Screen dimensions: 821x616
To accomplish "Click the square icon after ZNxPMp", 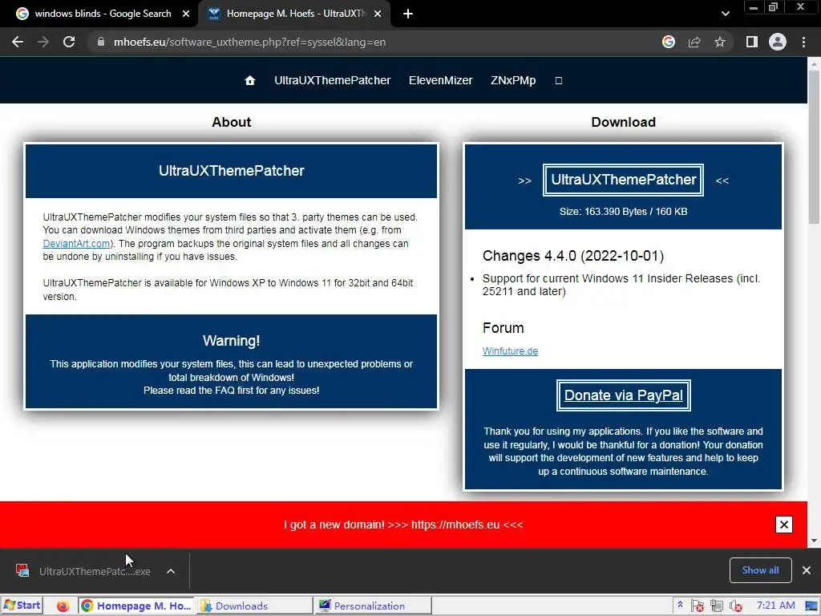I will coord(559,81).
